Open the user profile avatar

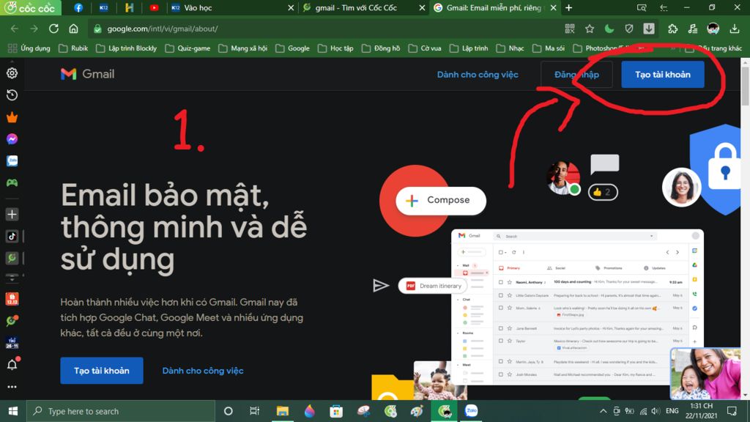pyautogui.click(x=713, y=29)
